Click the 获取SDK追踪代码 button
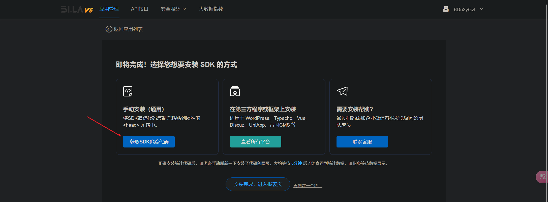Screen dimensions: 548x202 (149, 142)
